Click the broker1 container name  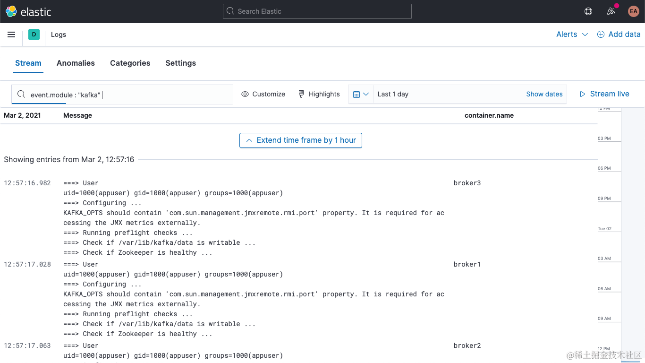click(467, 264)
